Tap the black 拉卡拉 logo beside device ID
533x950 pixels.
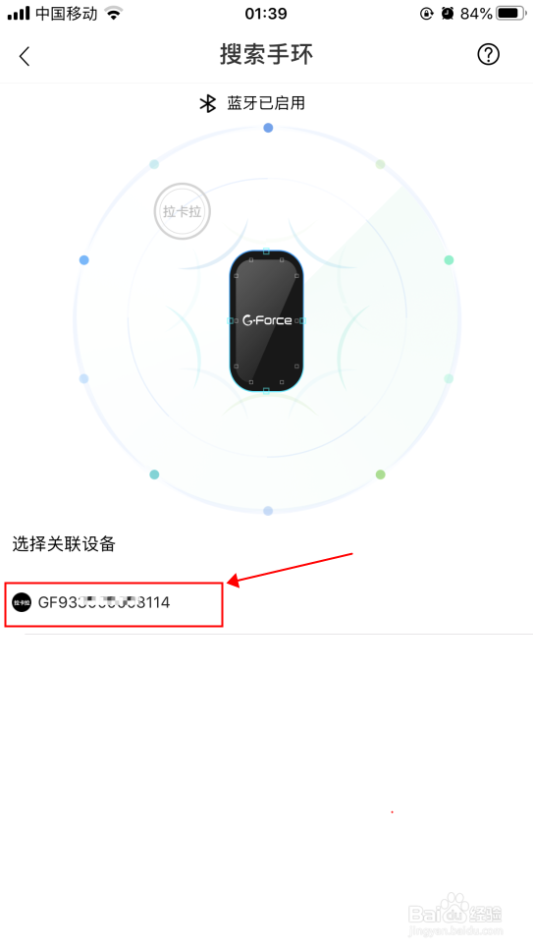click(22, 602)
